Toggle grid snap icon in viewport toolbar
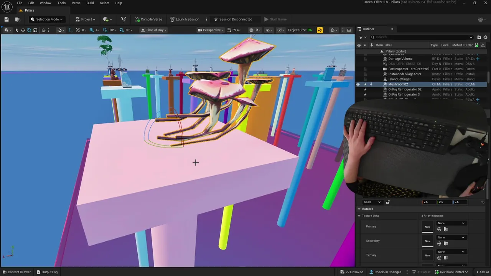The height and width of the screenshot is (276, 491). point(91,30)
